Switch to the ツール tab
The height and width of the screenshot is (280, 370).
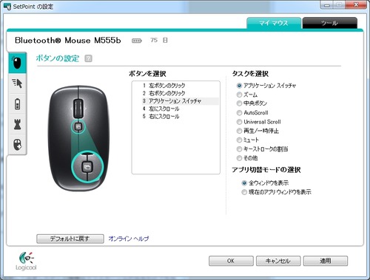coord(329,23)
